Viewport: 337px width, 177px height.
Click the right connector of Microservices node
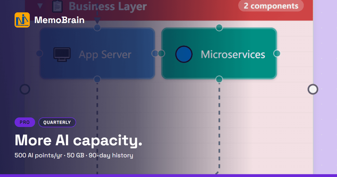tap(277, 53)
